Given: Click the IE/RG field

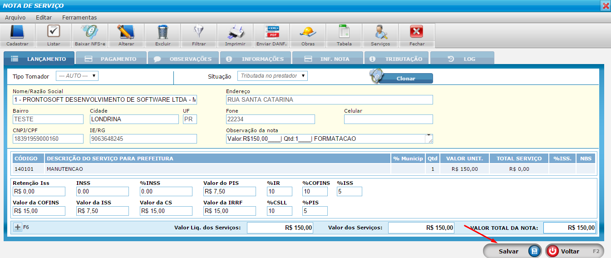Looking at the screenshot, I should [143, 139].
